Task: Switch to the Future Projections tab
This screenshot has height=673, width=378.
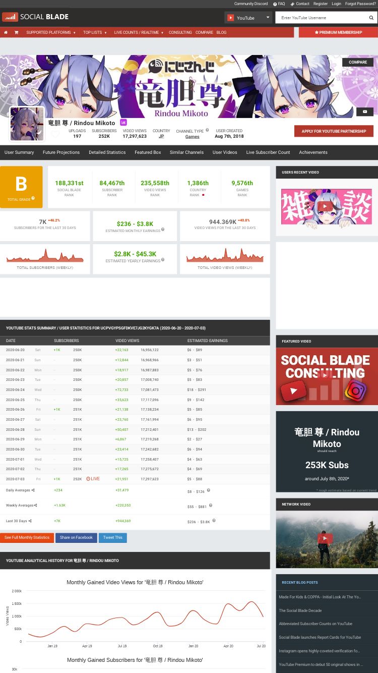Action: (61, 152)
